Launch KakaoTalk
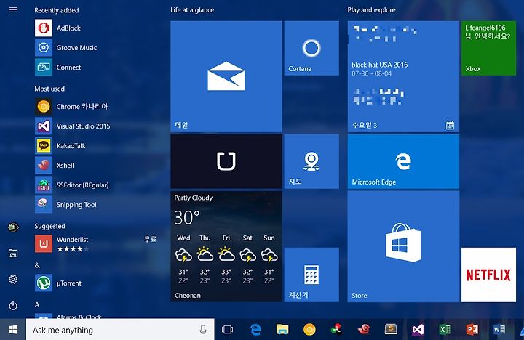The height and width of the screenshot is (340, 524). 95,146
